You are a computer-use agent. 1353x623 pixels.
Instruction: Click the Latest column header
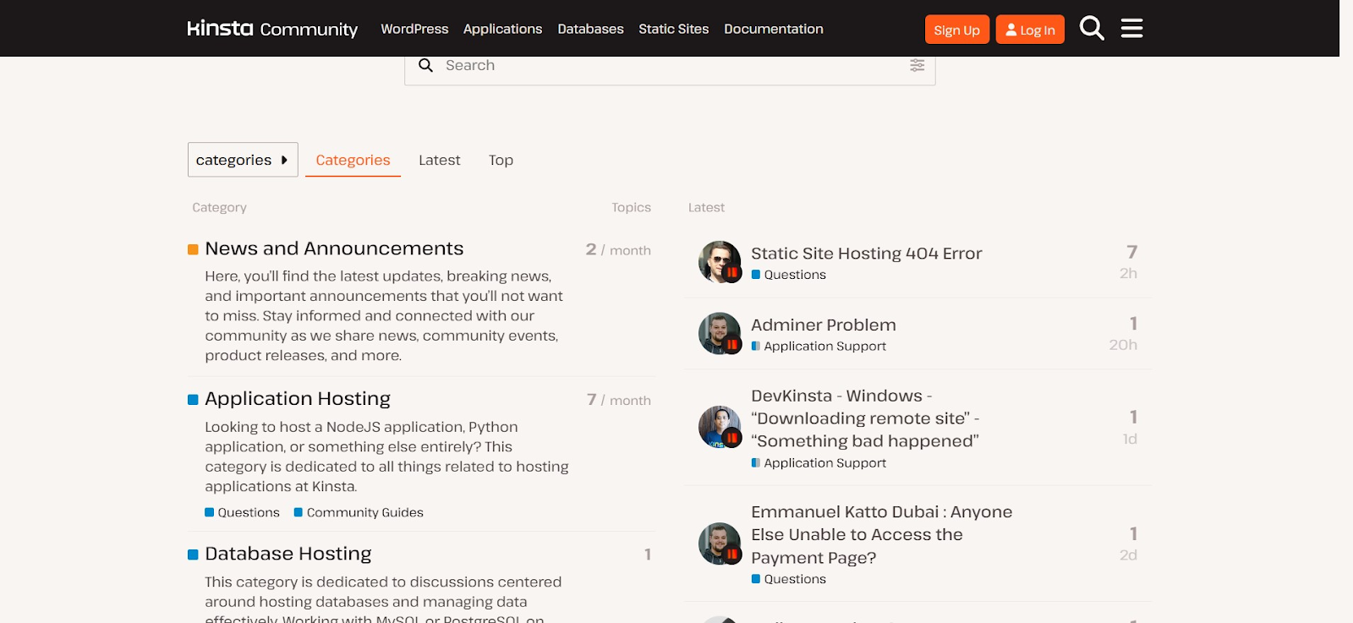(x=706, y=207)
